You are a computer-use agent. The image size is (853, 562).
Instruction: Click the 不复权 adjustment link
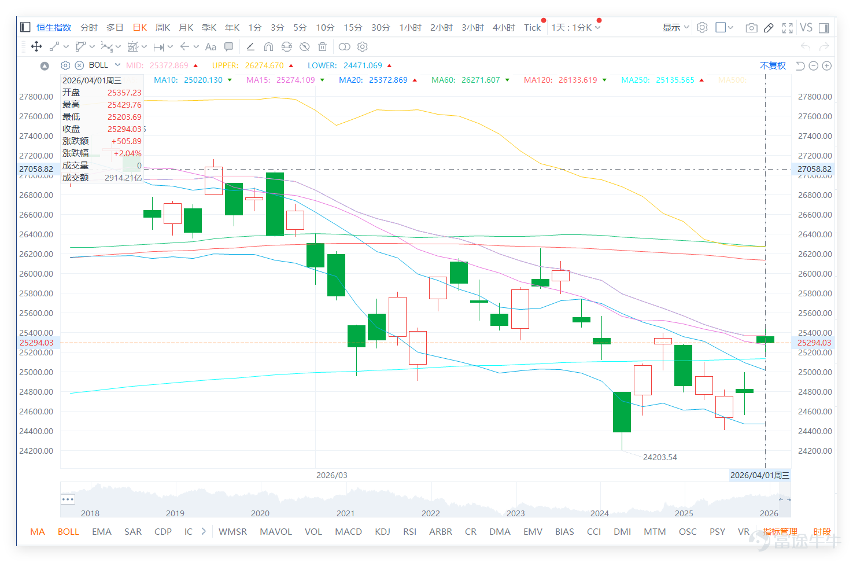point(773,66)
